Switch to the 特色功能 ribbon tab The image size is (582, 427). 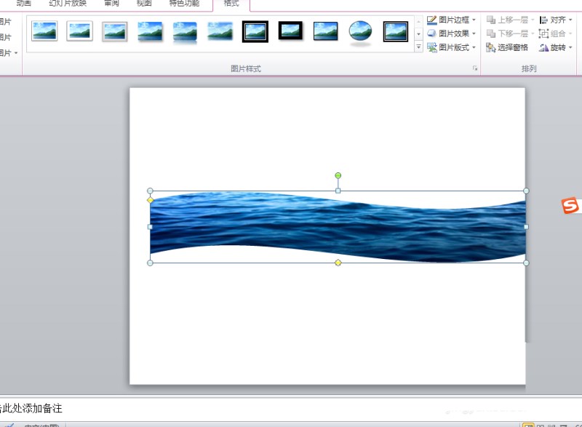click(x=184, y=4)
